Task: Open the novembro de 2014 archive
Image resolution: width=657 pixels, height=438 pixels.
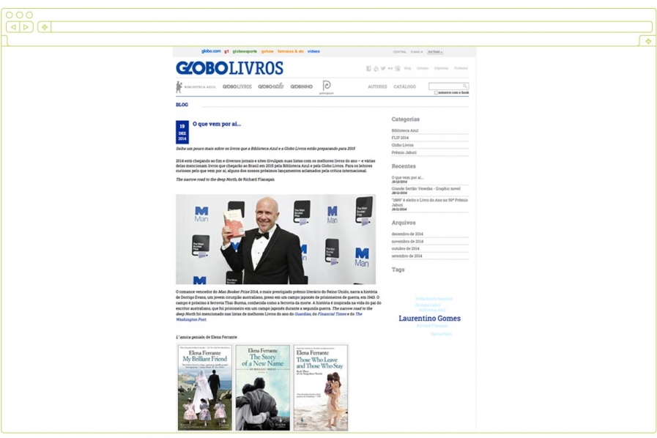Action: (407, 242)
